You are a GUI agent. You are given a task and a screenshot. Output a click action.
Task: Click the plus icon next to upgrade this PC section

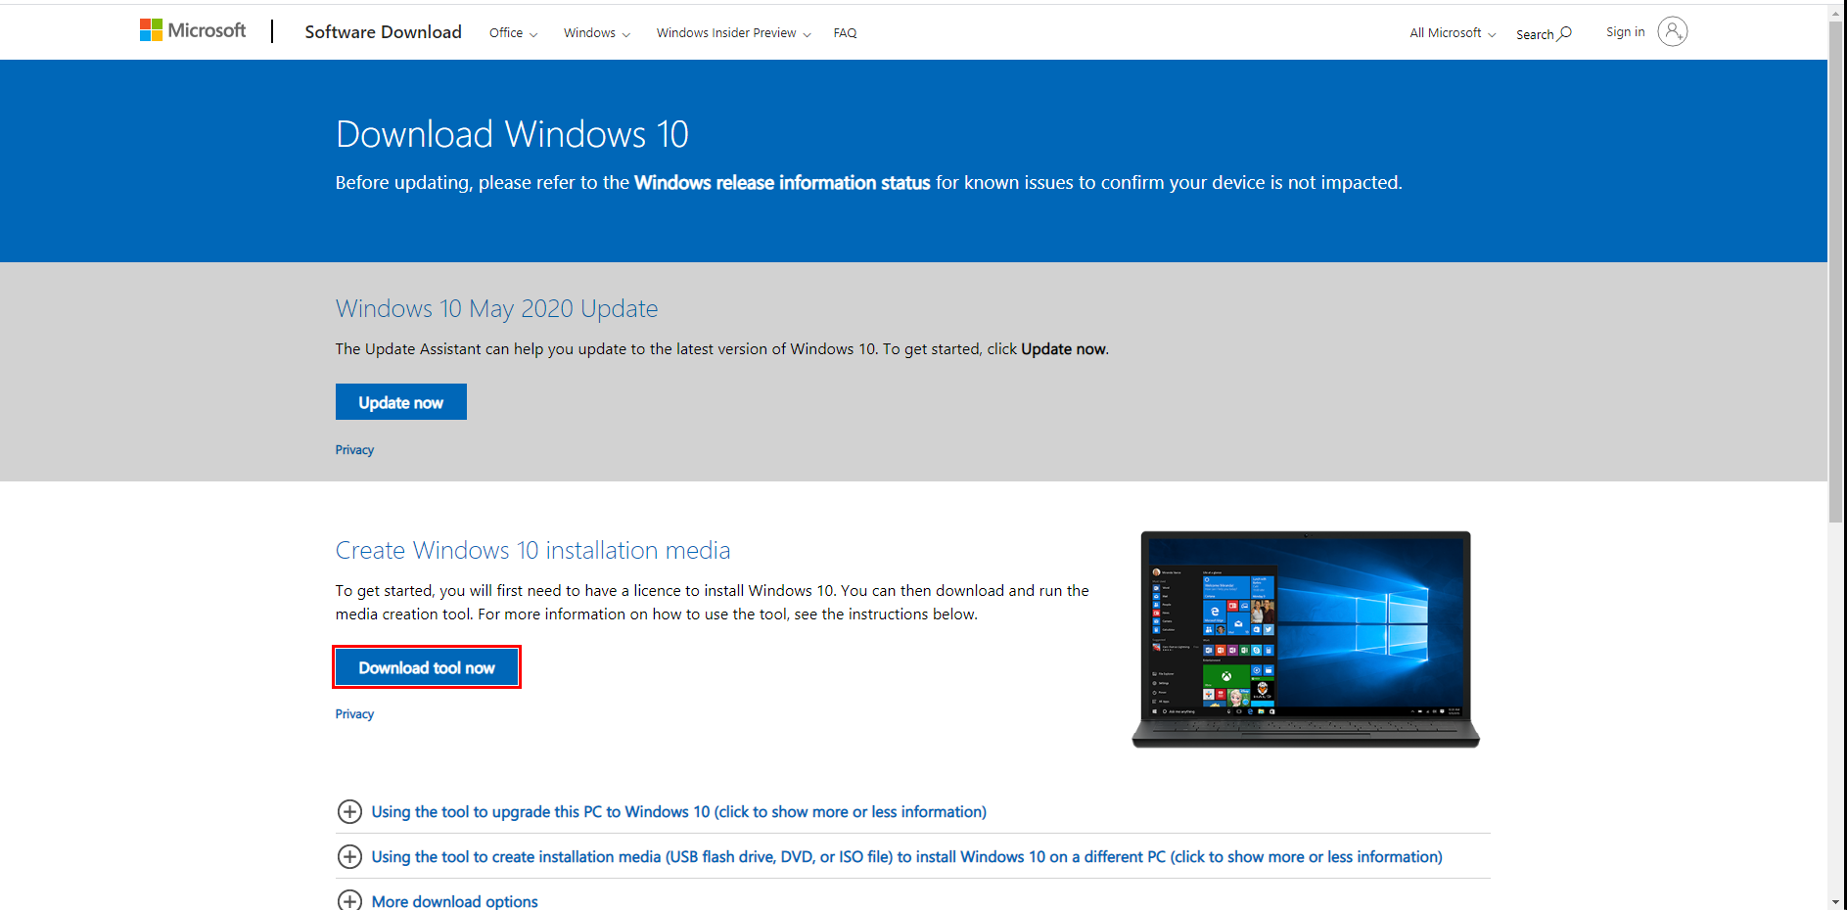click(x=349, y=811)
